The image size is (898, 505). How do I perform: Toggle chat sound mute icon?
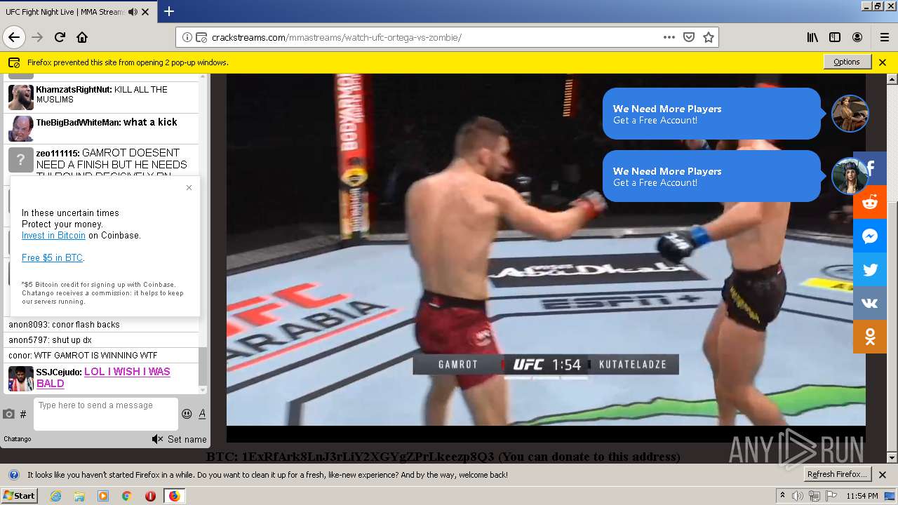pyautogui.click(x=157, y=439)
